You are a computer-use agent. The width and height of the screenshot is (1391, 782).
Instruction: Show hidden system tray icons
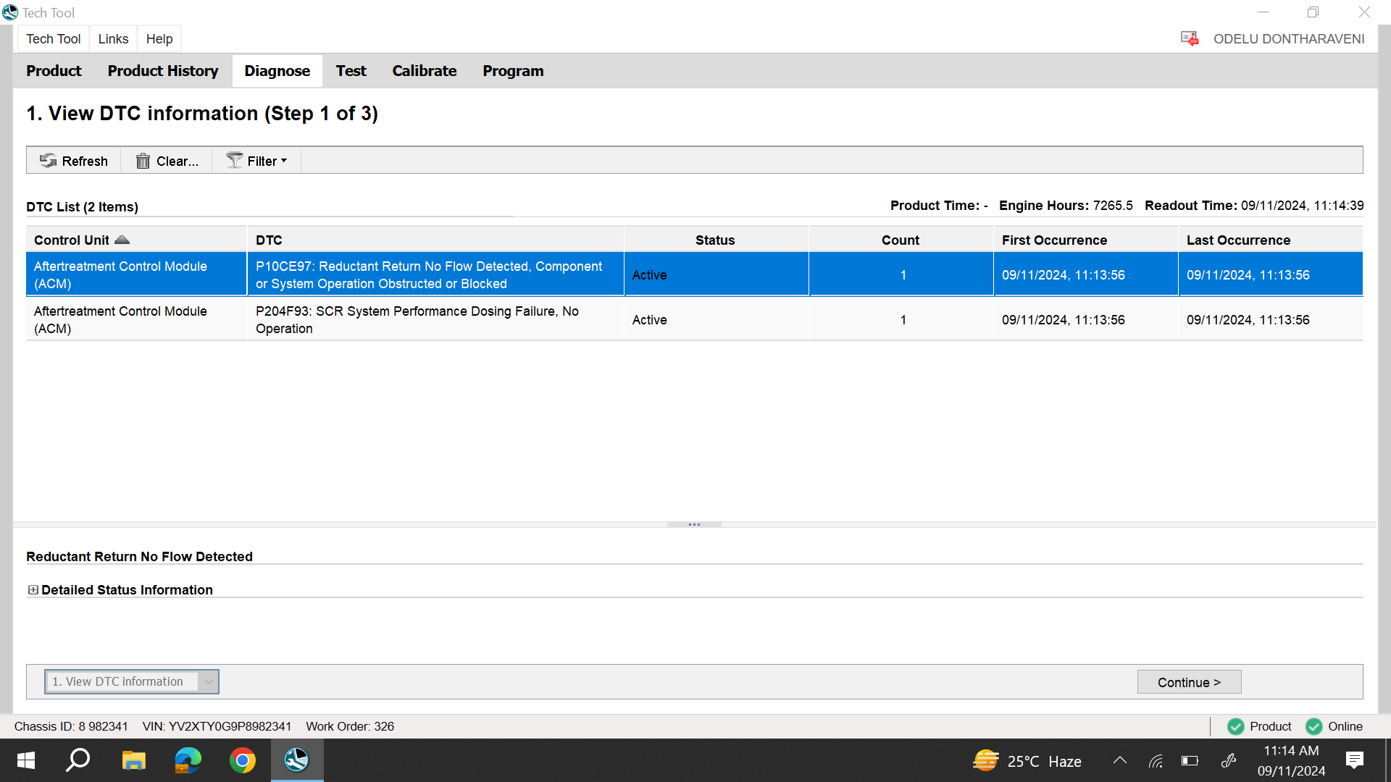click(x=1119, y=760)
